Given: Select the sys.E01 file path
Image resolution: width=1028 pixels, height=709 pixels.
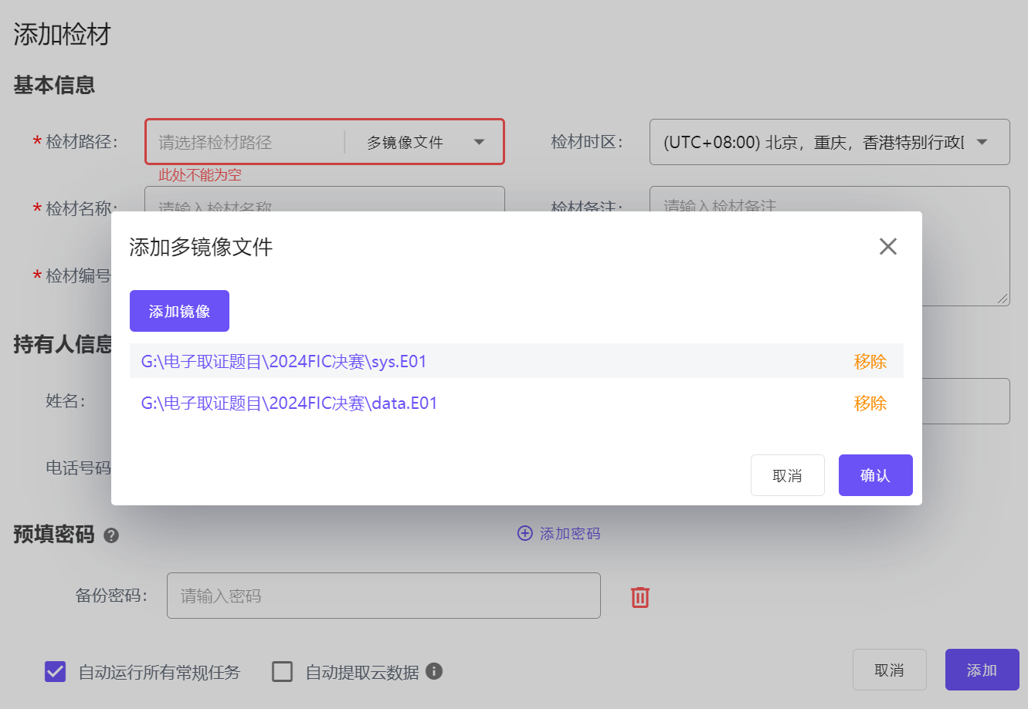Looking at the screenshot, I should 283,362.
